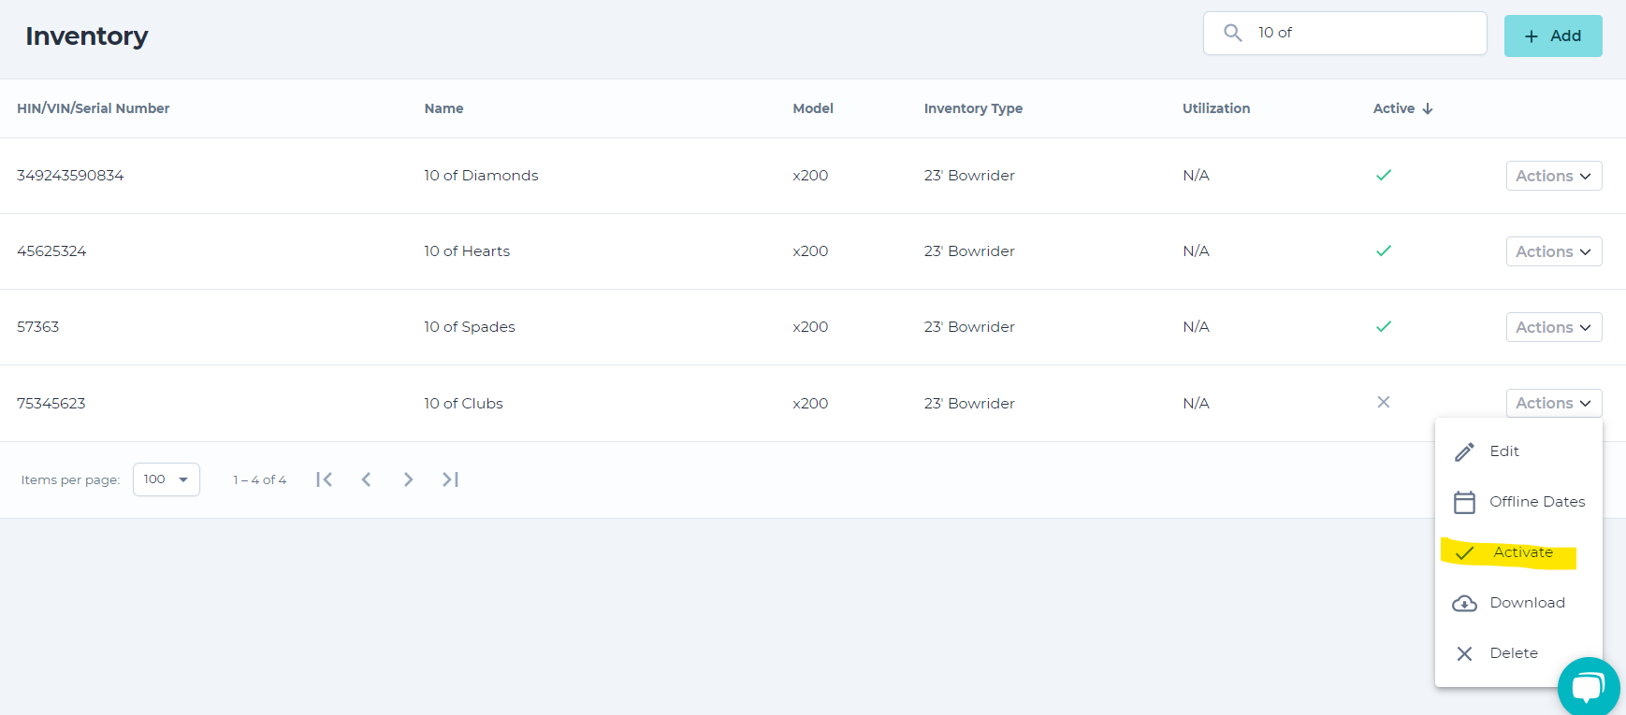Go to the next page

coord(408,479)
